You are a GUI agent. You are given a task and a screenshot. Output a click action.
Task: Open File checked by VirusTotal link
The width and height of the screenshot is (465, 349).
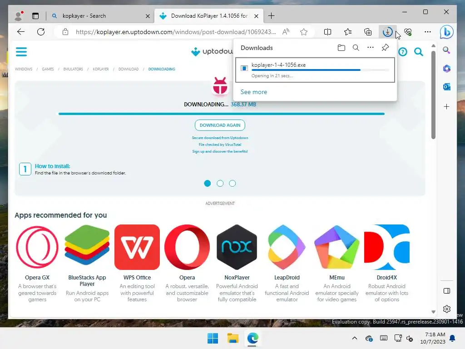(220, 145)
